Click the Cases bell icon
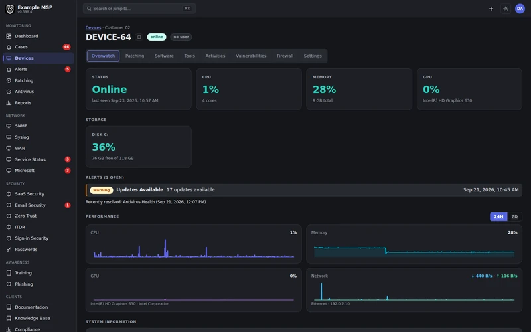This screenshot has height=332, width=531. pyautogui.click(x=9, y=47)
